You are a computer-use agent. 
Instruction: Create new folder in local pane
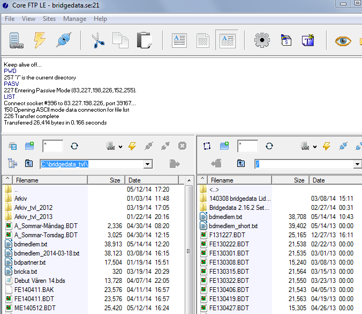(x=29, y=146)
